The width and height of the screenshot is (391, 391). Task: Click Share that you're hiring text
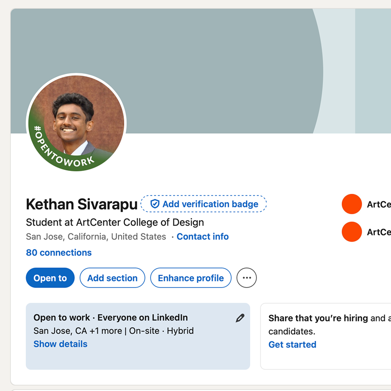coord(318,318)
